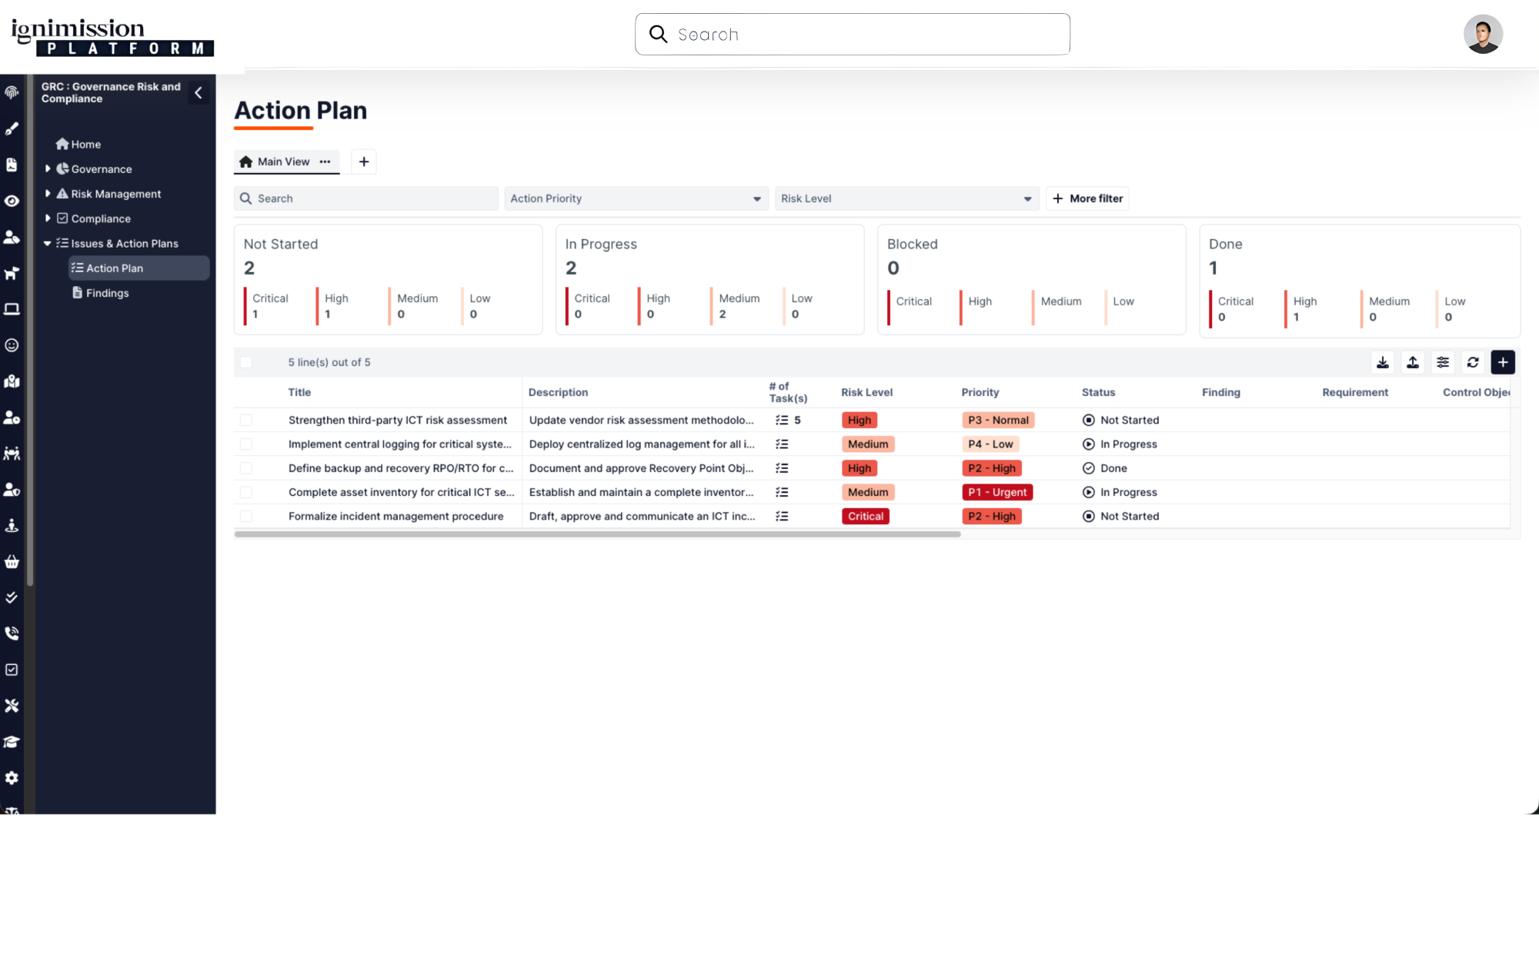Check the Formalize incident management procedure row
The width and height of the screenshot is (1539, 978).
(x=246, y=517)
